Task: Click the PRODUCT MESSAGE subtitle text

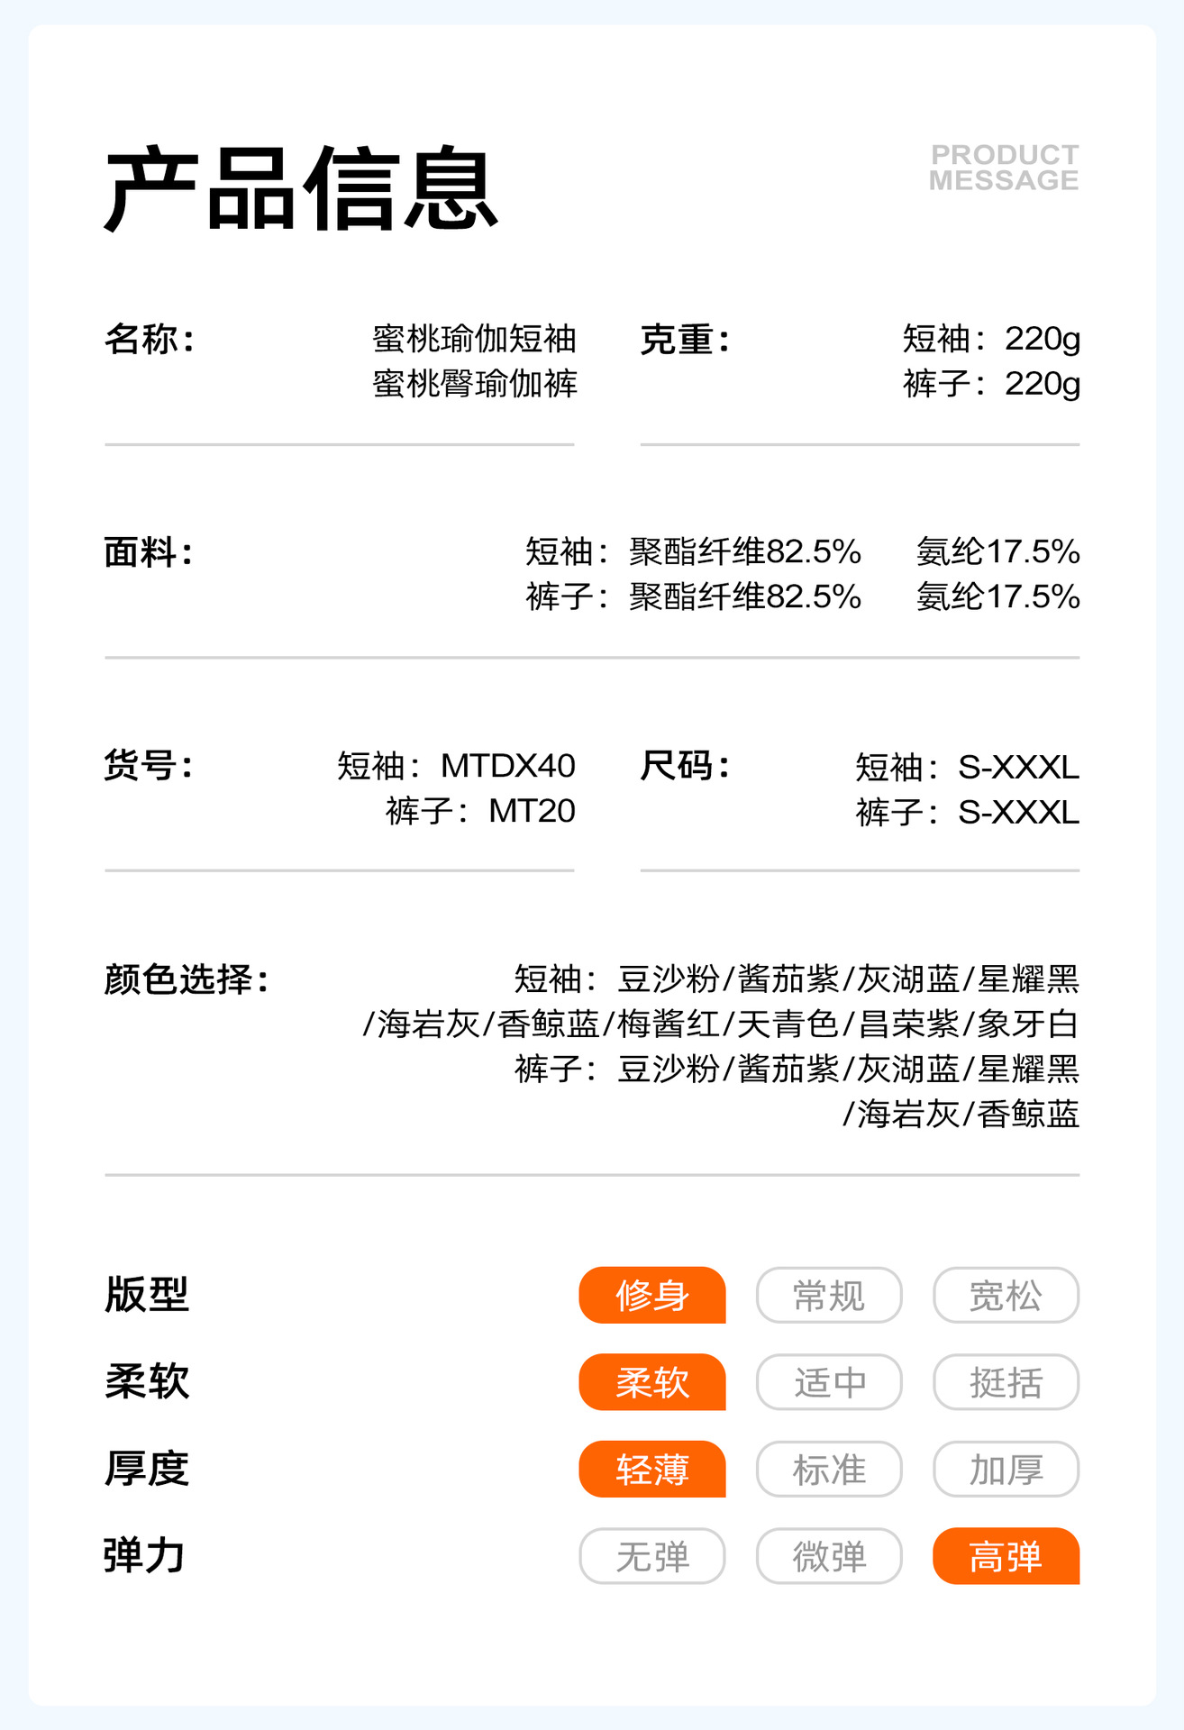Action: (x=1004, y=168)
